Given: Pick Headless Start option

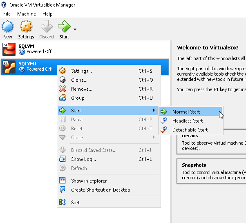Looking at the screenshot, I should tap(187, 121).
